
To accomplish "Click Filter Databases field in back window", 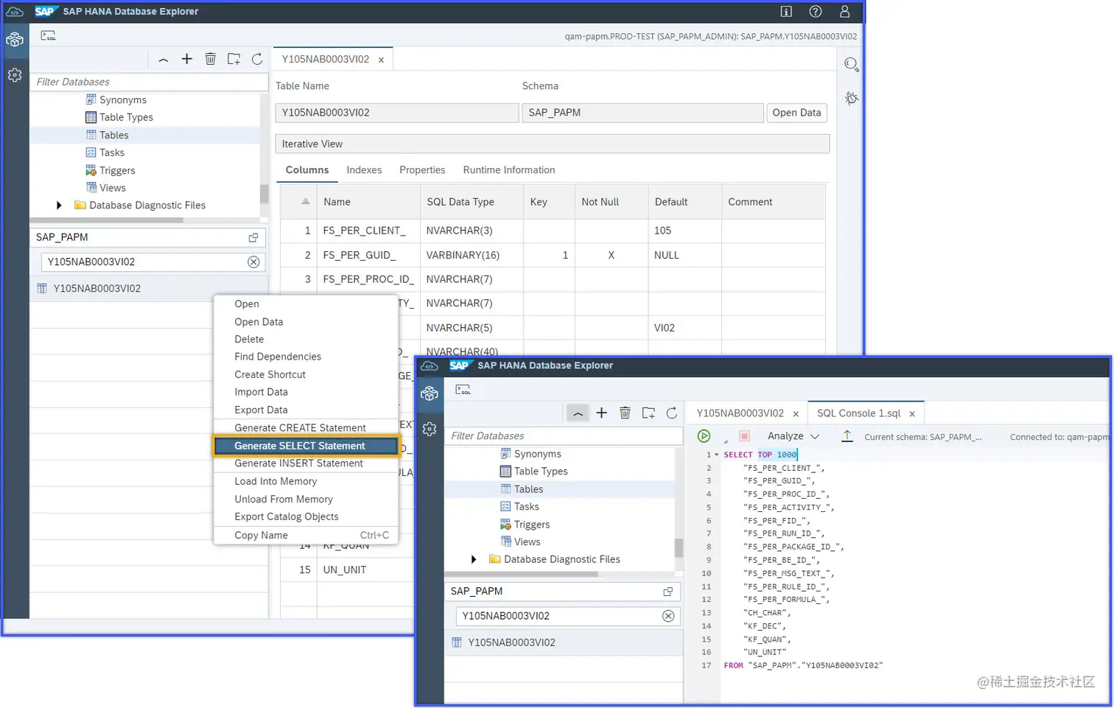I will pos(148,82).
